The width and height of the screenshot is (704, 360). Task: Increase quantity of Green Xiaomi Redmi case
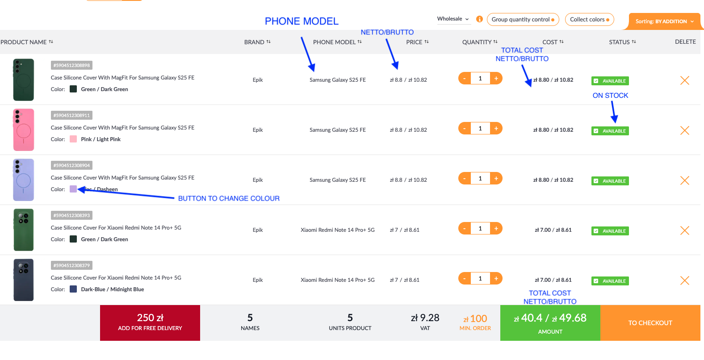point(496,229)
